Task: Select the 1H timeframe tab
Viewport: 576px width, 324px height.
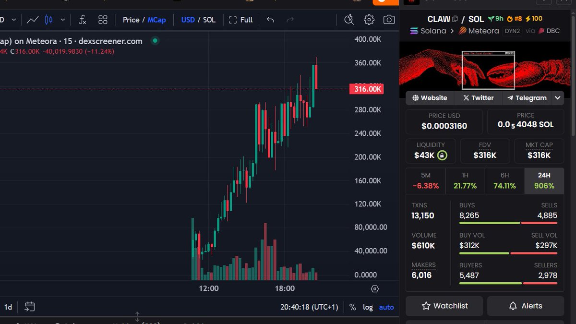Action: tap(465, 181)
